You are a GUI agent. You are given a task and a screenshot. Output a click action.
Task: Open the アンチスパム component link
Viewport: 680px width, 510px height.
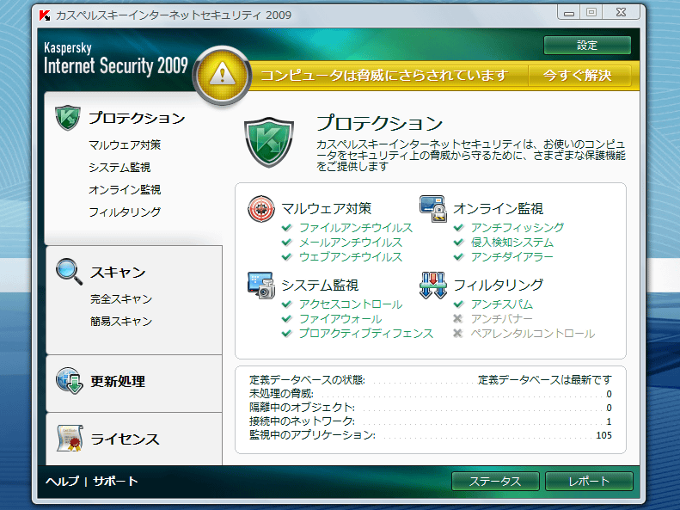coord(502,304)
